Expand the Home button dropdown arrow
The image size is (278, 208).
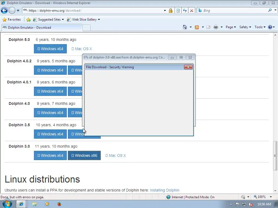pyautogui.click(x=191, y=27)
